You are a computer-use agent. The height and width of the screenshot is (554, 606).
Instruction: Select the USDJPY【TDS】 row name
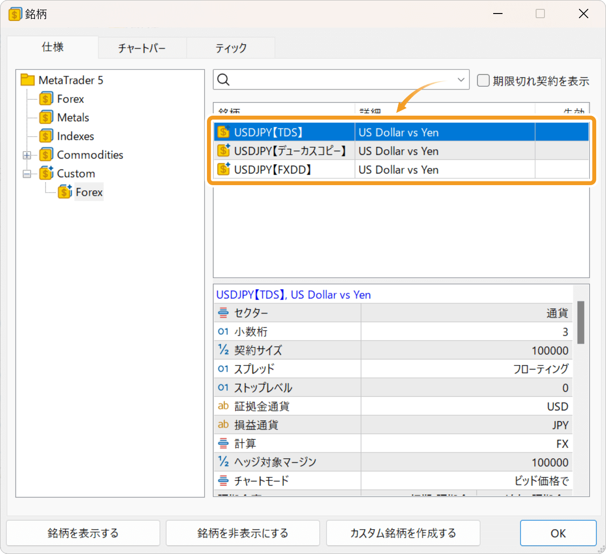[x=269, y=132]
